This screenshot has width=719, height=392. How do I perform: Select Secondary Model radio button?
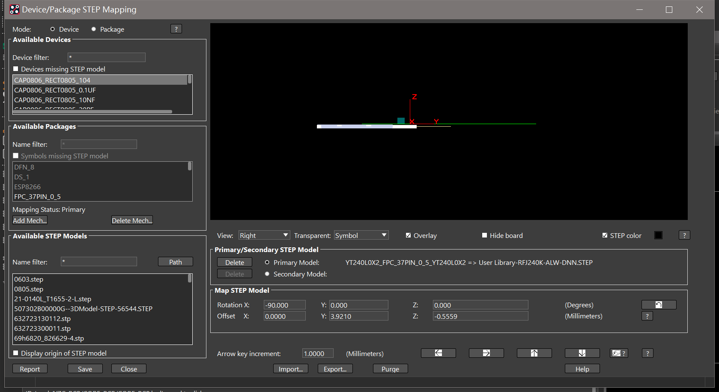(267, 274)
